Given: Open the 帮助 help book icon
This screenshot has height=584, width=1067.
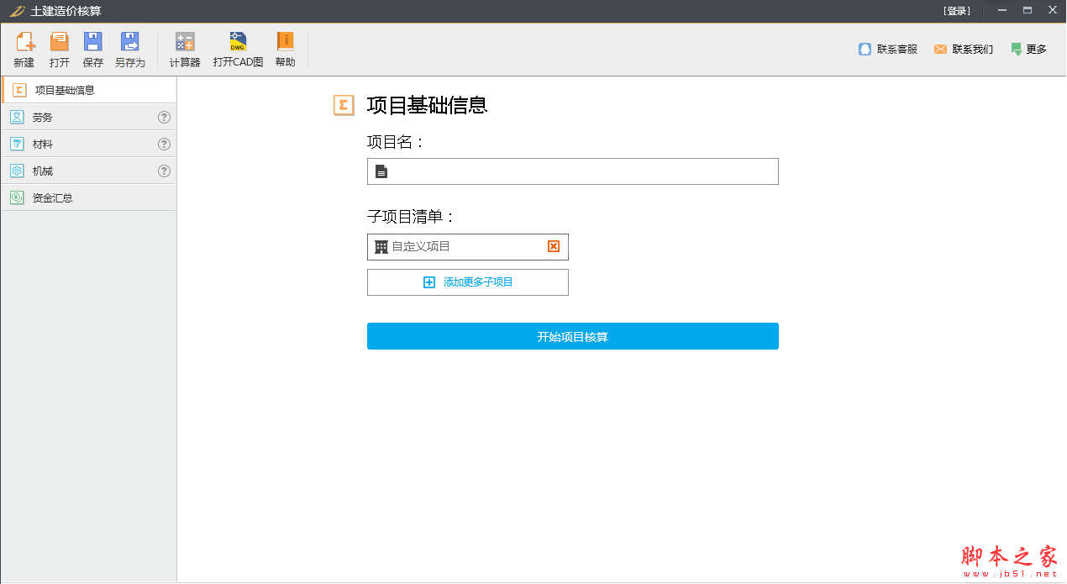Looking at the screenshot, I should (x=286, y=43).
